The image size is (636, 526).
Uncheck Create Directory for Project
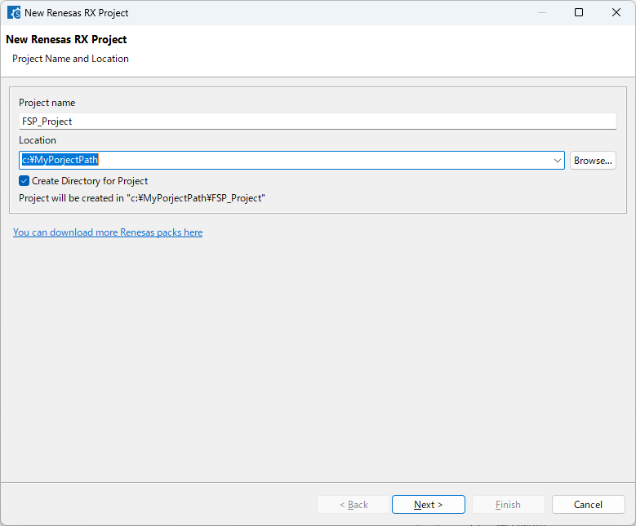tap(24, 181)
